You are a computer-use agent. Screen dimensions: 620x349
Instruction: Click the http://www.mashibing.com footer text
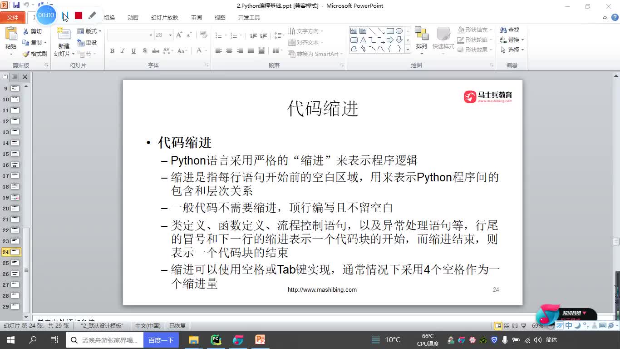click(x=322, y=289)
